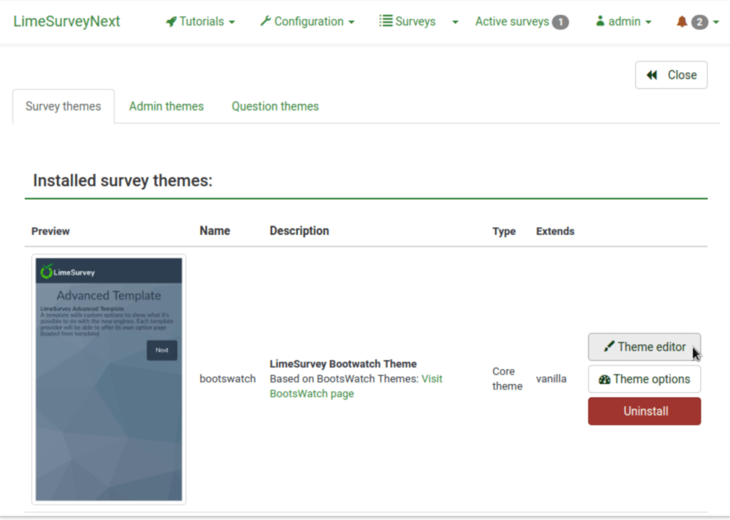Open Theme options for bootswatch
730x520 pixels.
(x=644, y=379)
